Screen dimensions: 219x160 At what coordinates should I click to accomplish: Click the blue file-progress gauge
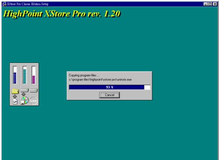(15, 75)
